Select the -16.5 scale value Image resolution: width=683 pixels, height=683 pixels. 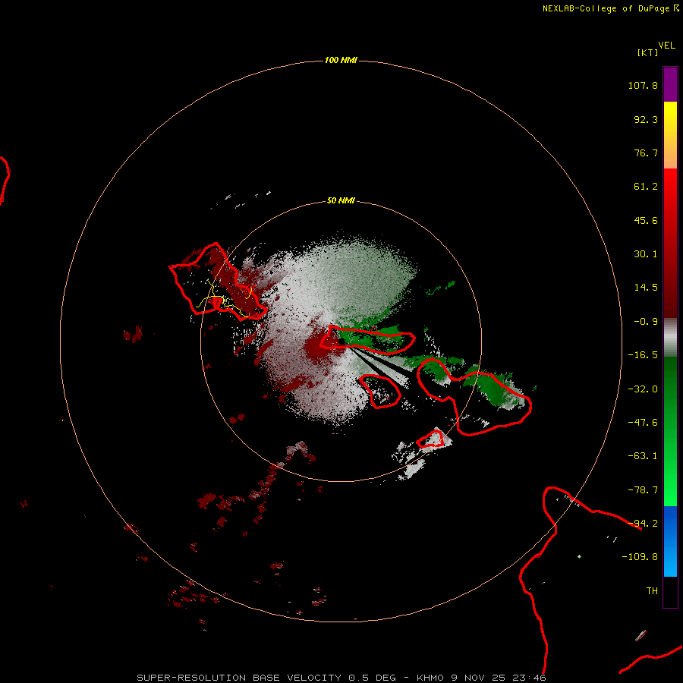(x=643, y=355)
